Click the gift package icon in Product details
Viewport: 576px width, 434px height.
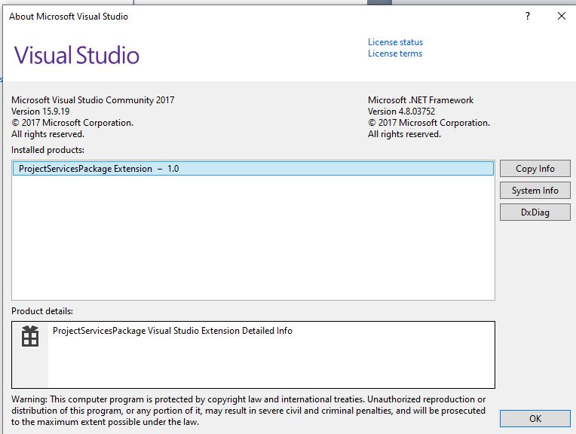(30, 336)
